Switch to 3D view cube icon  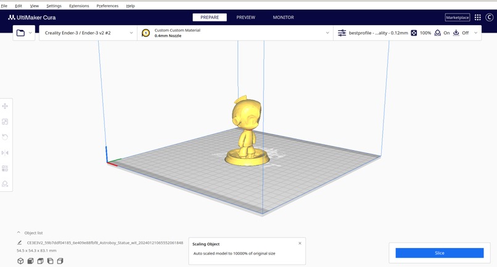(x=20, y=261)
